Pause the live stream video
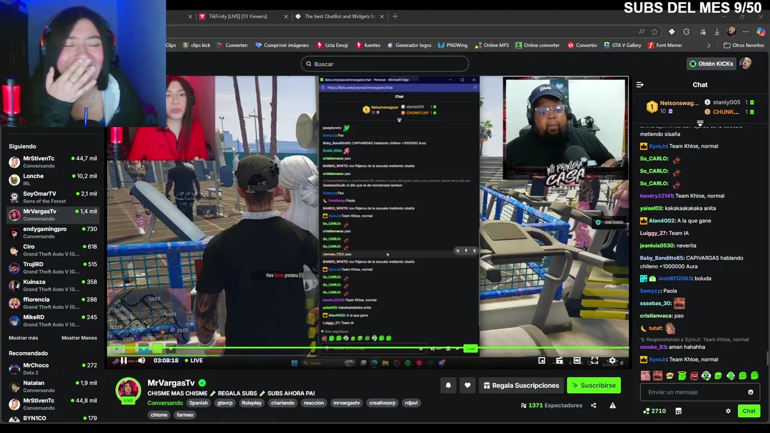Viewport: 770px width, 433px height. coord(123,360)
